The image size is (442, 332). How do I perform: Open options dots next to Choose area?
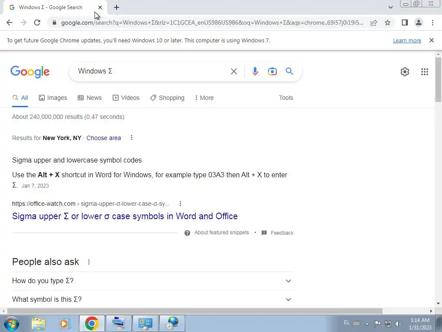132,138
